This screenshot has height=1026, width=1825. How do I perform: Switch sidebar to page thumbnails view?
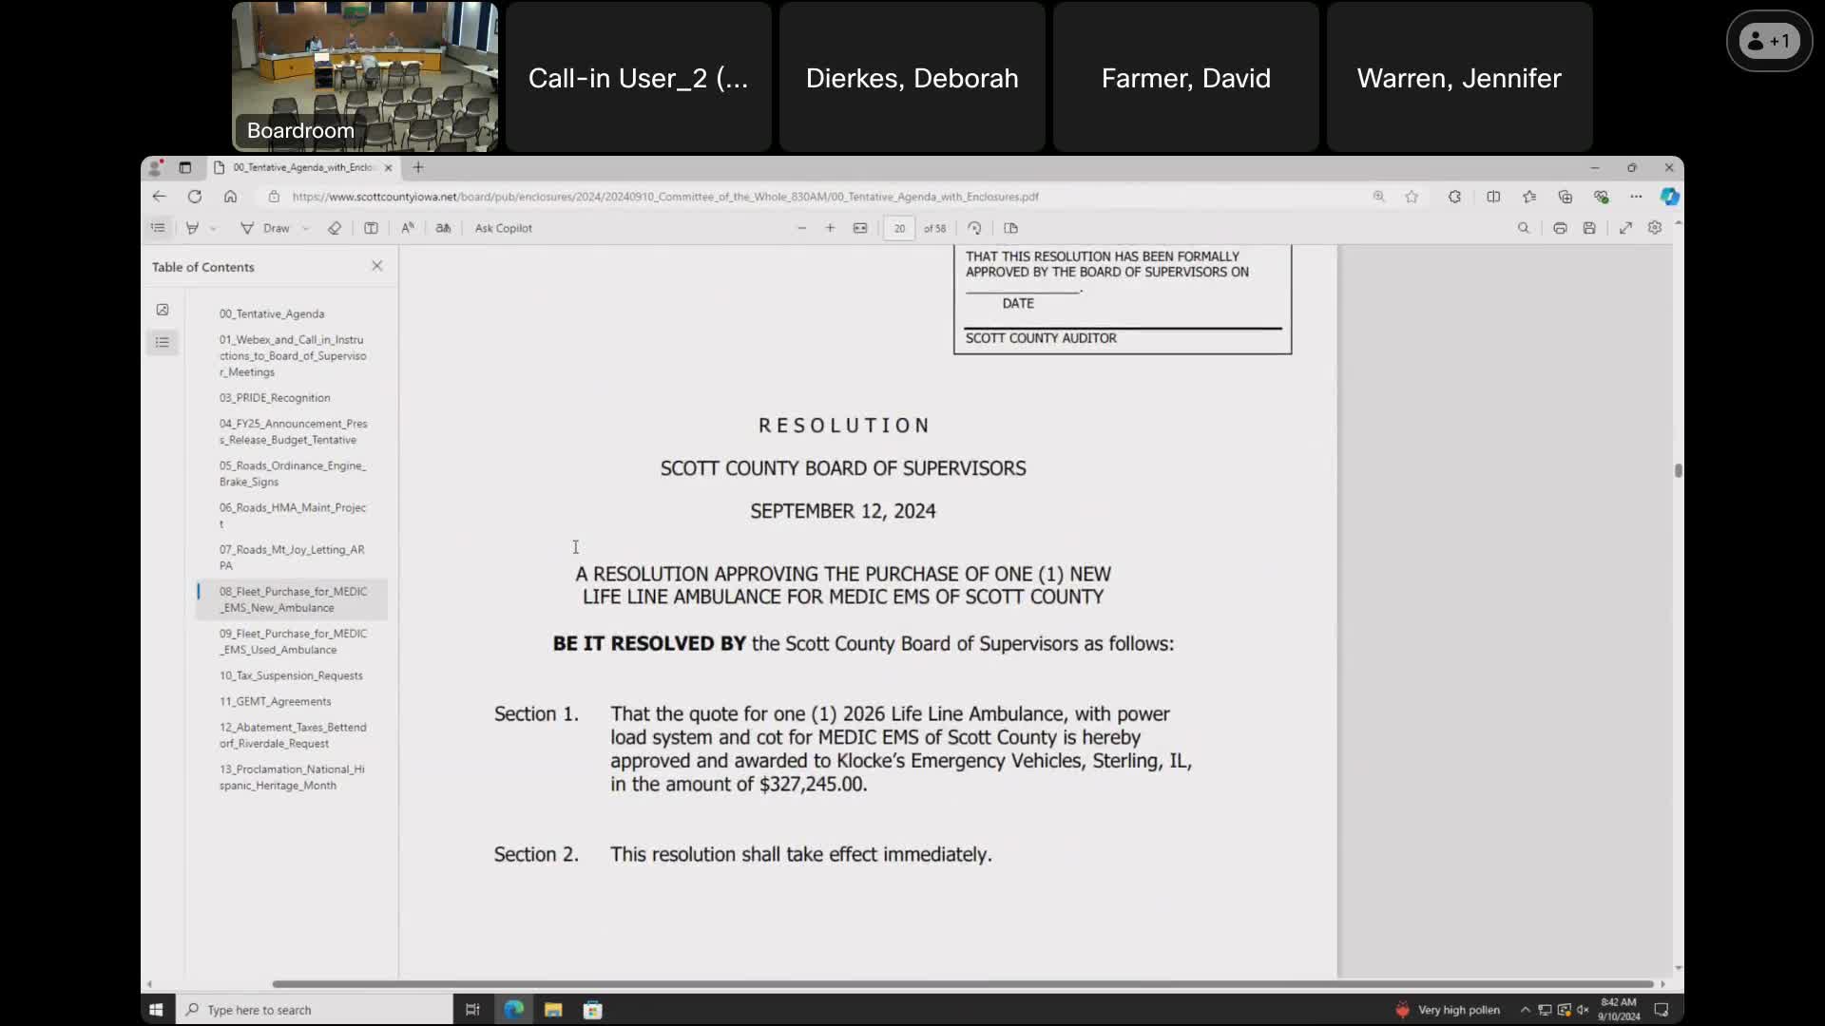(163, 310)
